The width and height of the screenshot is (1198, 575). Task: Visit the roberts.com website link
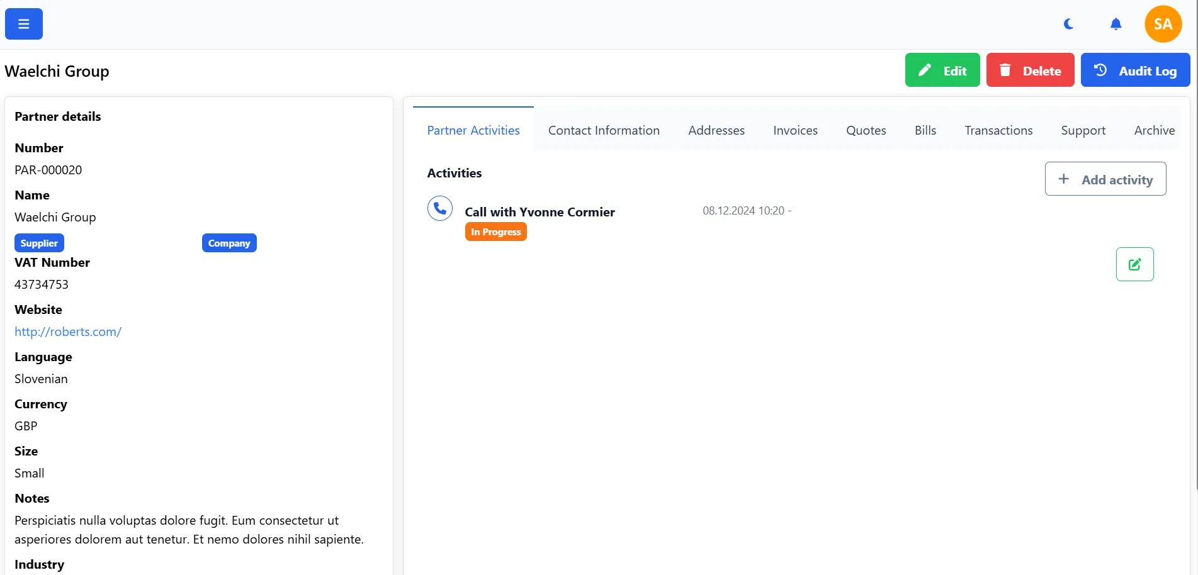pyautogui.click(x=68, y=332)
